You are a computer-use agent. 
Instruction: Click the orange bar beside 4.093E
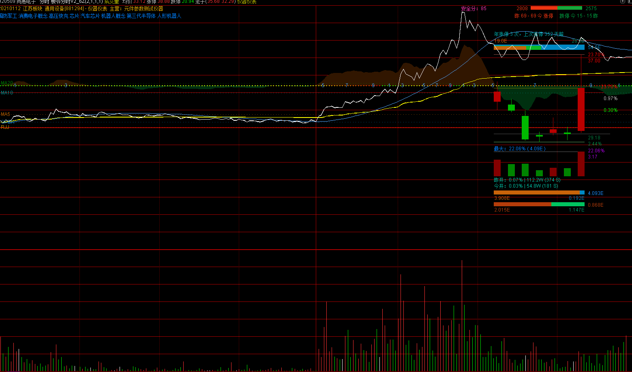(536, 193)
